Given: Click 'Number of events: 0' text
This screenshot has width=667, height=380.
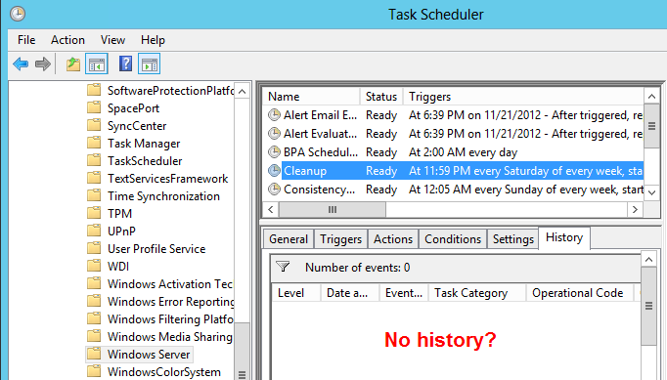Looking at the screenshot, I should (357, 267).
